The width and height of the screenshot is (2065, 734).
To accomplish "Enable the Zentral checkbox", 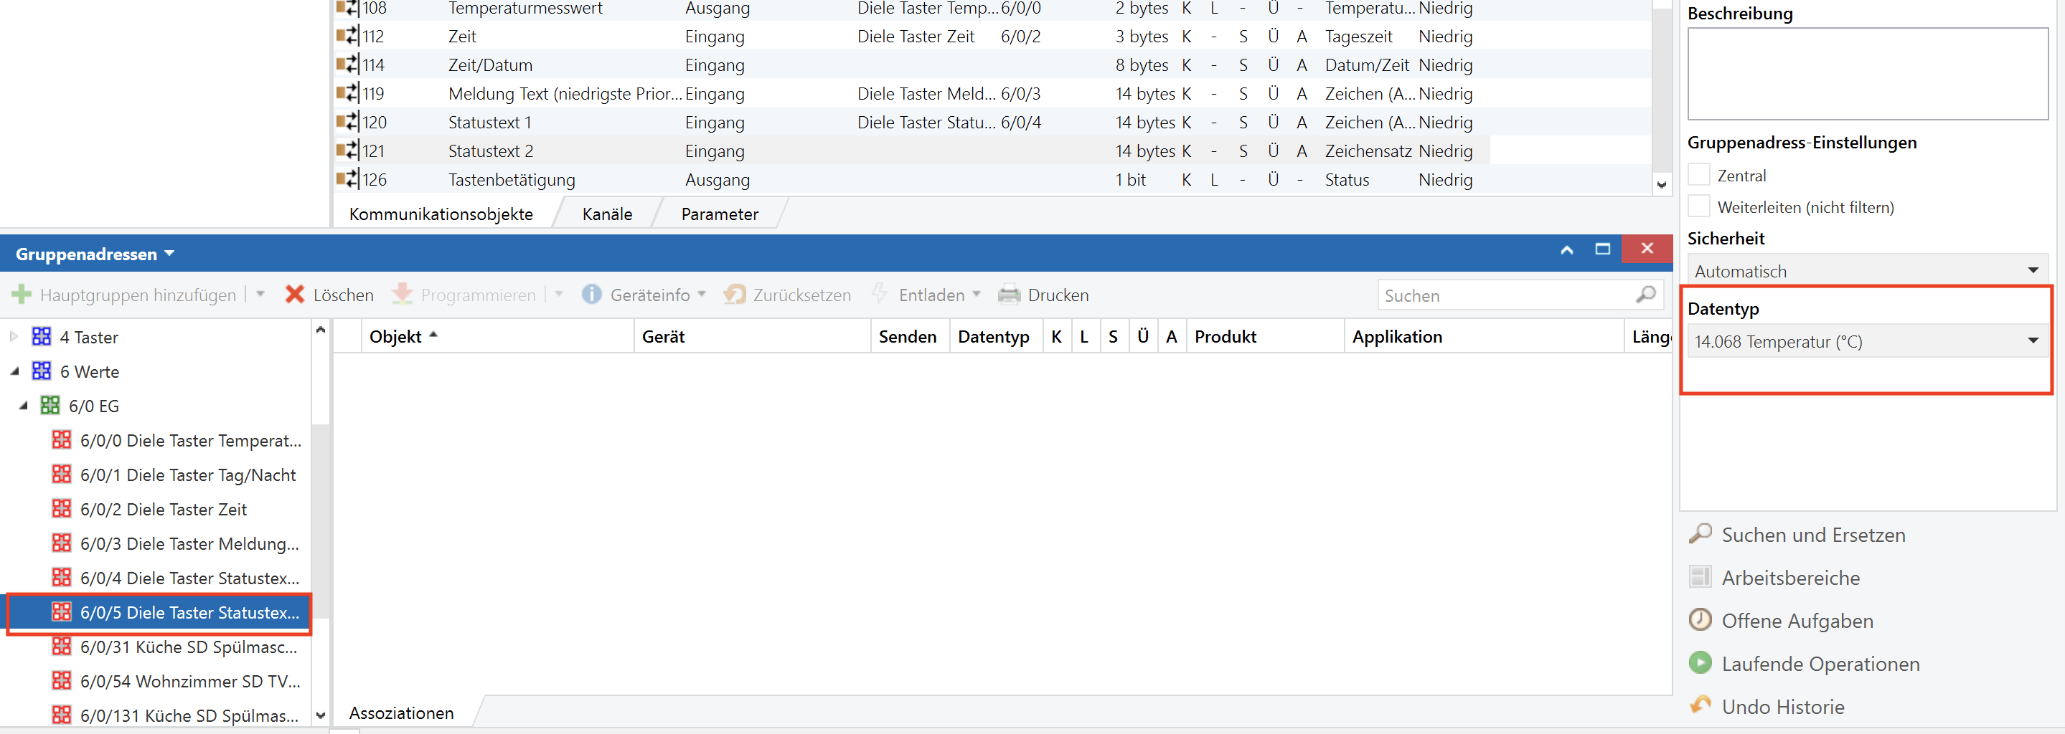I will tap(1698, 176).
